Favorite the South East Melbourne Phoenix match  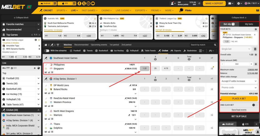click(x=95, y=18)
